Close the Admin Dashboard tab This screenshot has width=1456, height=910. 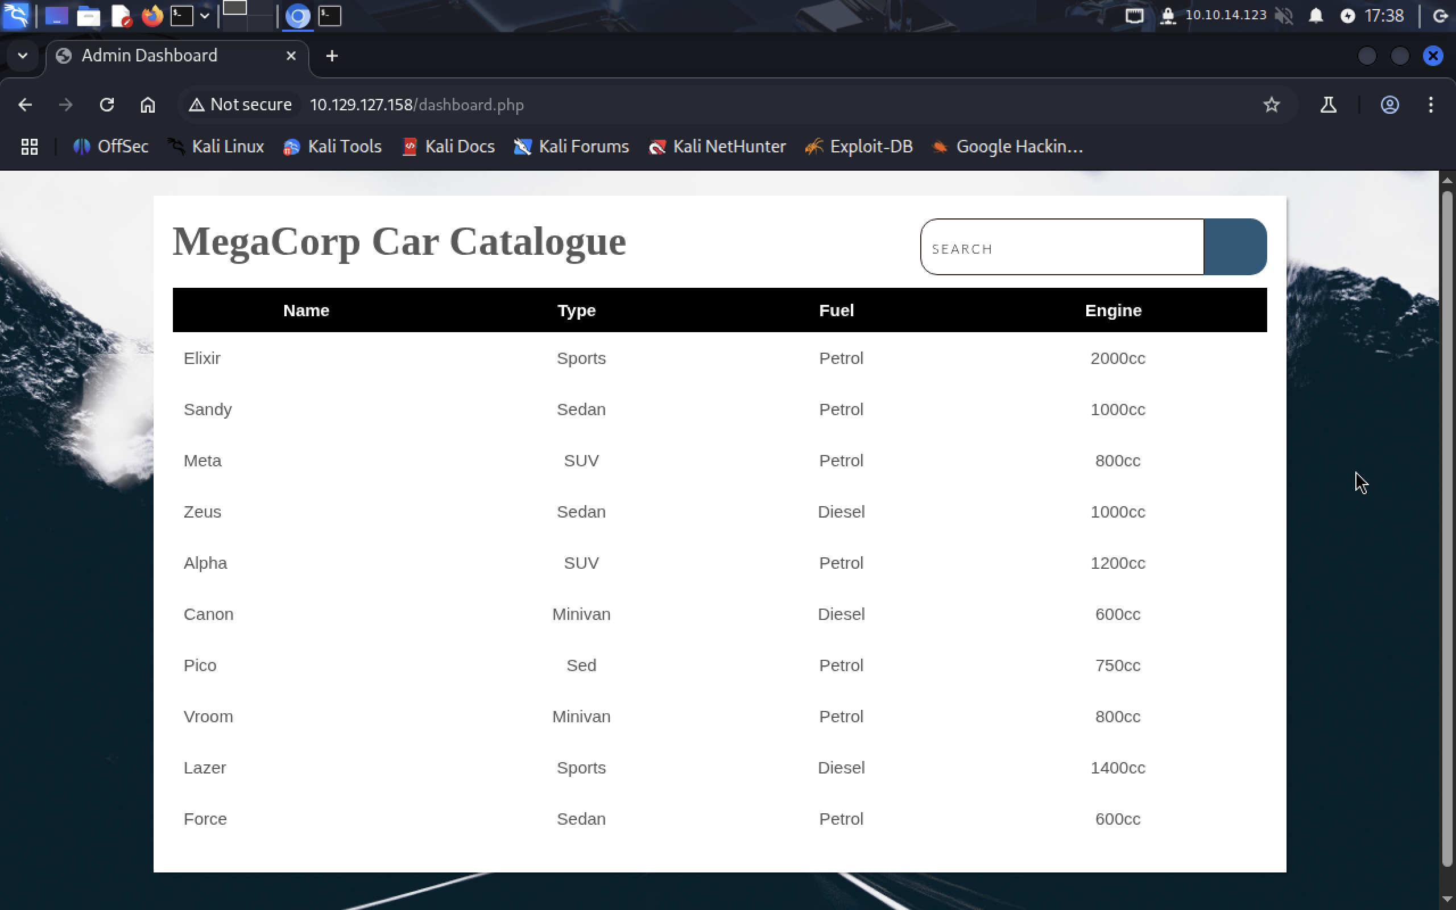click(x=291, y=56)
